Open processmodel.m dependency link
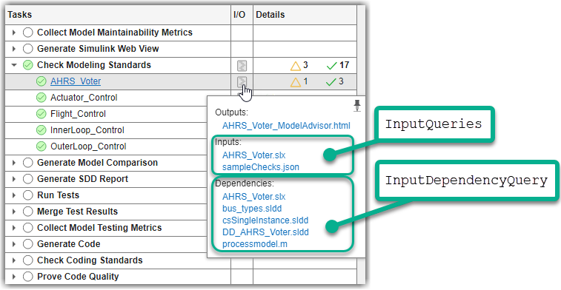 (255, 244)
